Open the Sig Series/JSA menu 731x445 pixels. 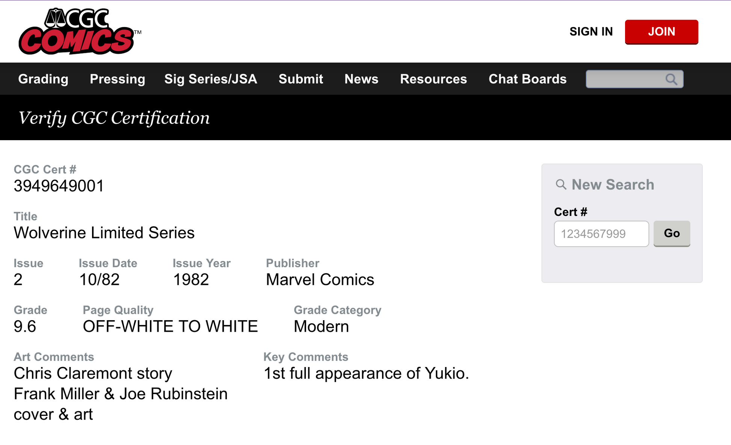[210, 79]
